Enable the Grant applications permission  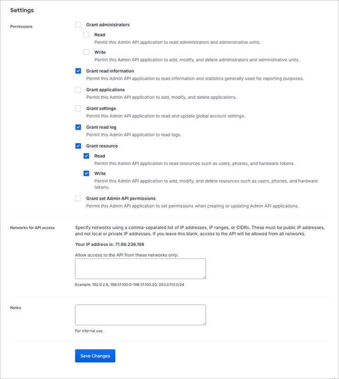[x=78, y=90]
